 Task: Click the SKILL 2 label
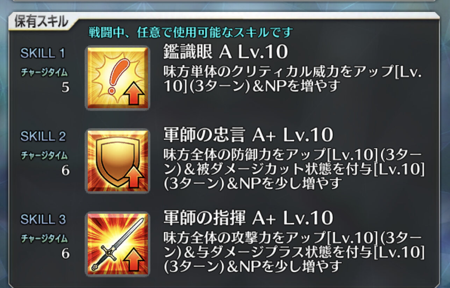point(43,137)
